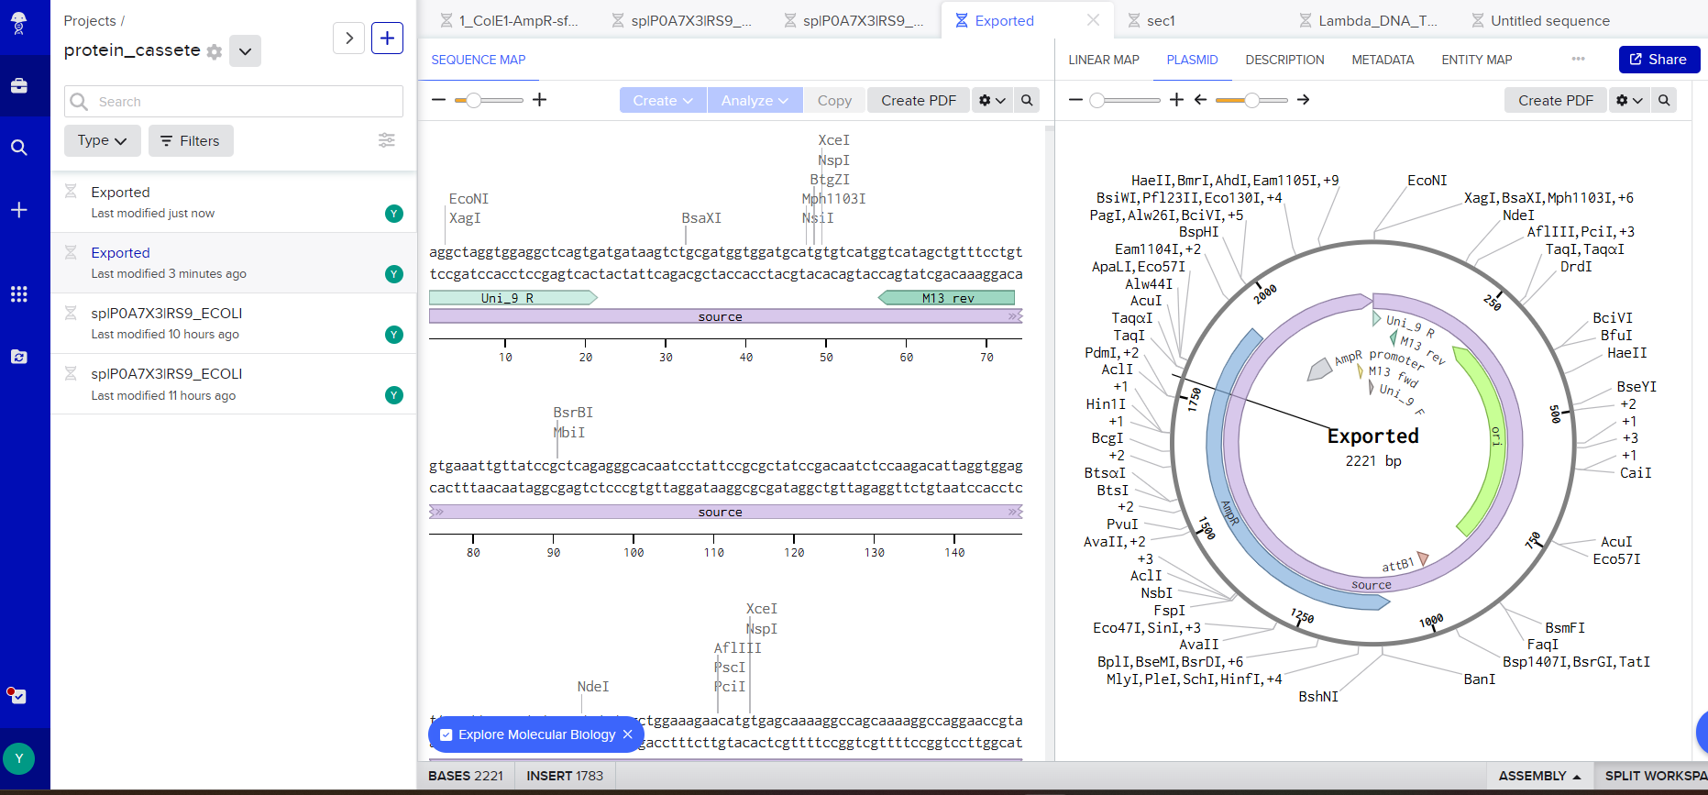The width and height of the screenshot is (1708, 795).
Task: Open the Create dropdown menu
Action: point(662,101)
